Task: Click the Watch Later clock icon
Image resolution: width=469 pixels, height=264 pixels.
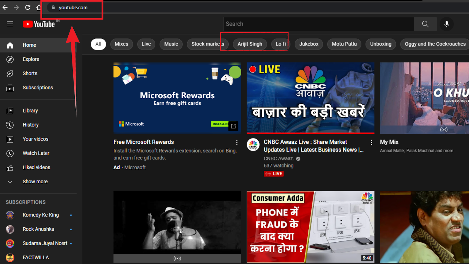Action: (10, 153)
